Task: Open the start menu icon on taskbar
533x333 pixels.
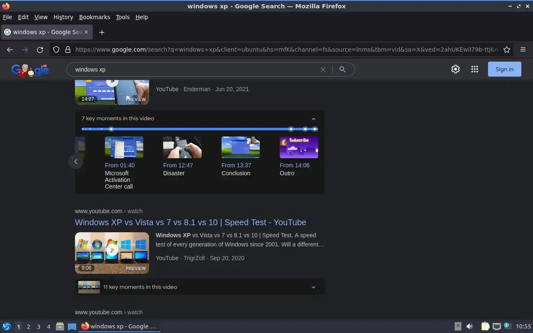Action: tap(7, 326)
